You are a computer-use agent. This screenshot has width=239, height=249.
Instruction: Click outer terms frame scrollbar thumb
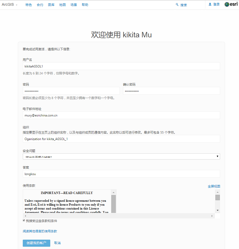click(x=218, y=198)
